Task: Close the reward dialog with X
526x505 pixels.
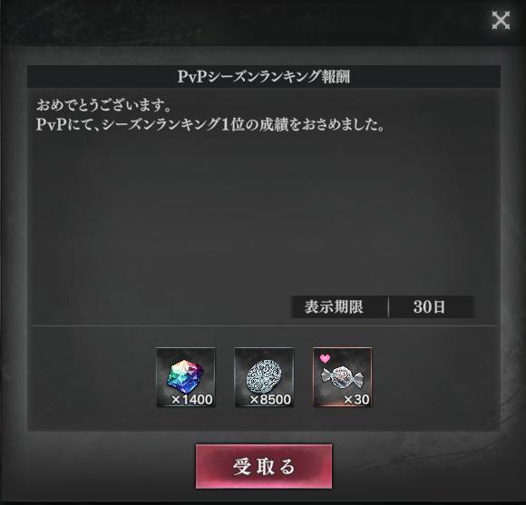Action: (501, 20)
